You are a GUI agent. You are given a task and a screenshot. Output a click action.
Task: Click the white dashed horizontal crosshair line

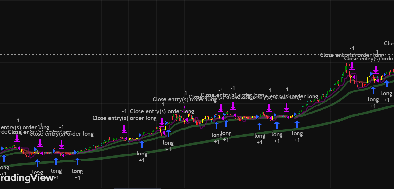[x=224, y=54]
